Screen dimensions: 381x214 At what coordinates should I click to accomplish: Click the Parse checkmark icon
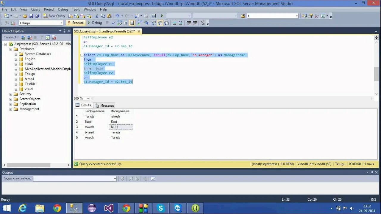pyautogui.click(x=113, y=23)
